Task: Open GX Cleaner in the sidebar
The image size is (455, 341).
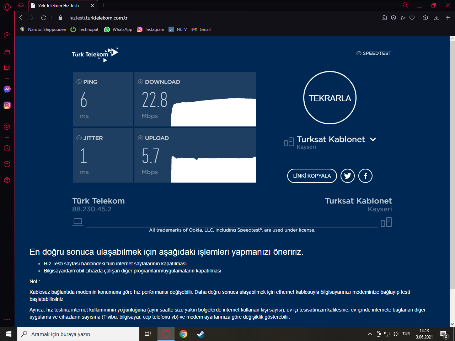Action: [7, 52]
